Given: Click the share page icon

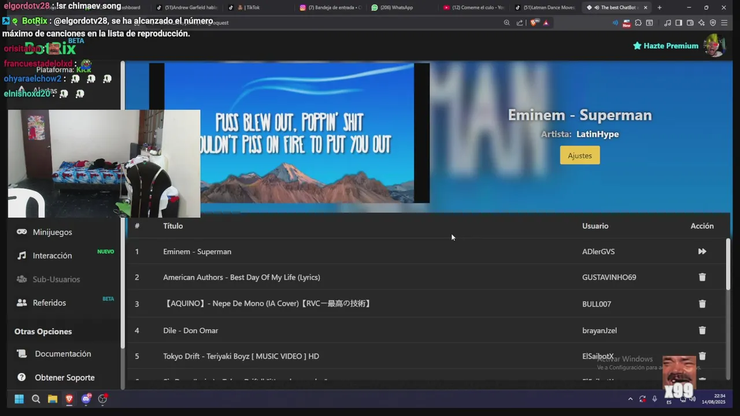Looking at the screenshot, I should (x=520, y=23).
